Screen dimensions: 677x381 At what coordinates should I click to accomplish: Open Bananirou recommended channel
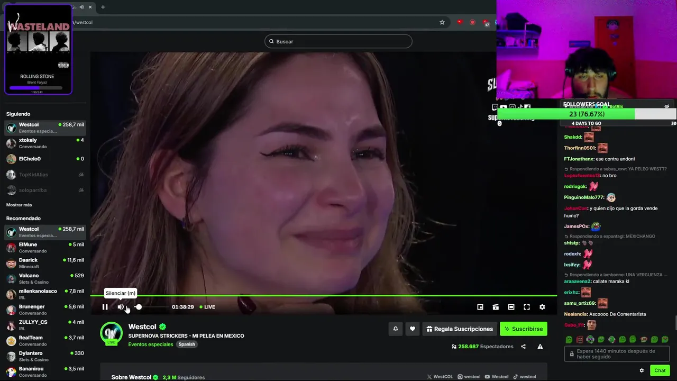tap(45, 371)
